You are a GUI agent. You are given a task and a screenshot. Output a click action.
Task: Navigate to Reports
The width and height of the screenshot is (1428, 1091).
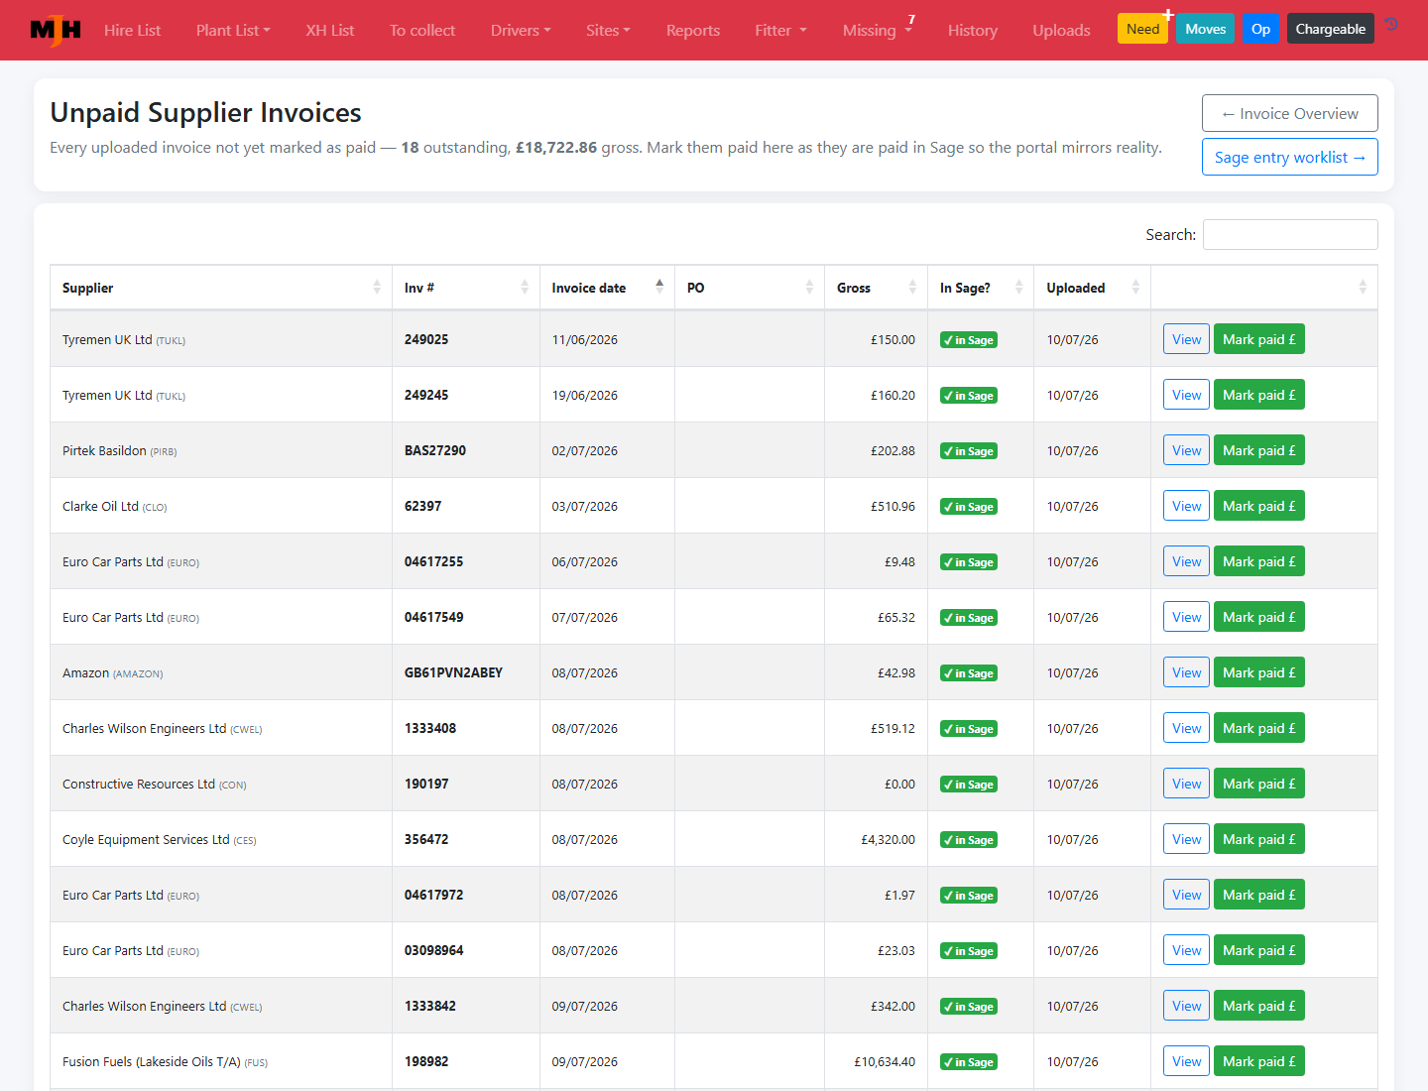(693, 31)
